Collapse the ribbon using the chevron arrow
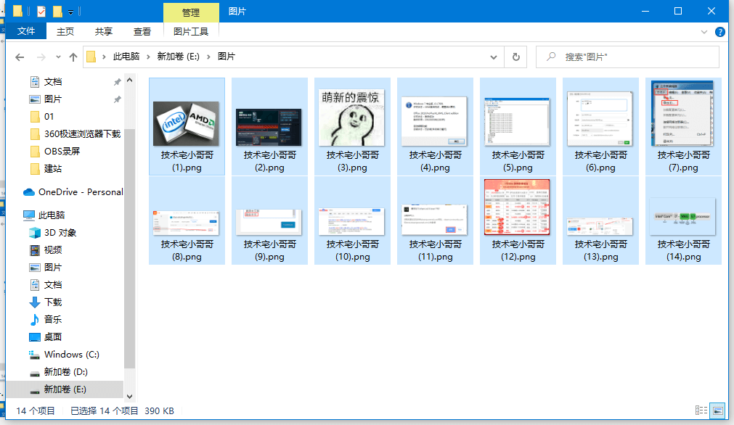 pyautogui.click(x=704, y=31)
